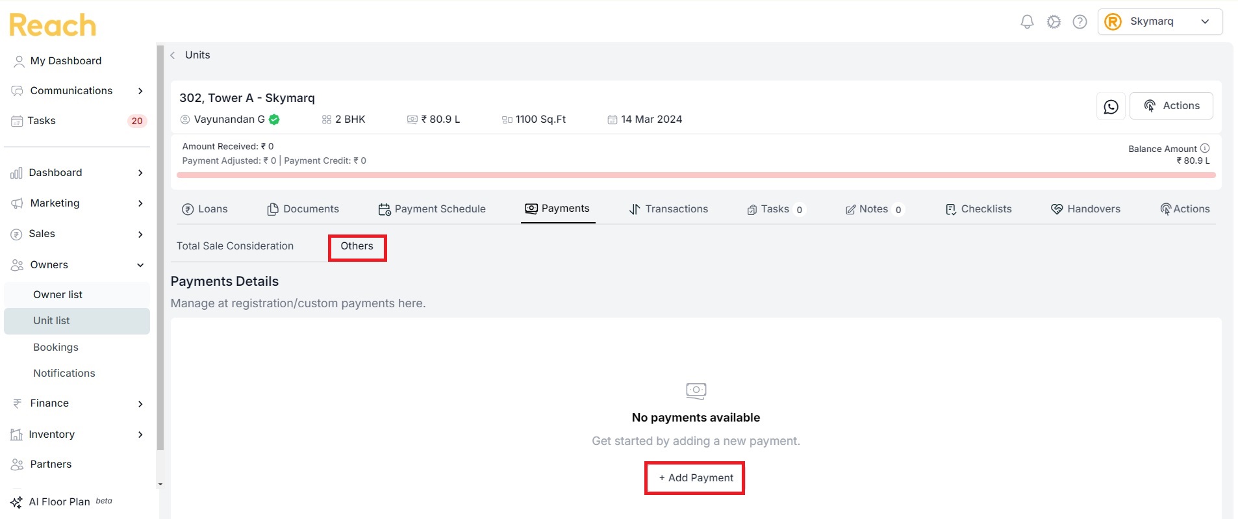Open Unit list in sidebar
The height and width of the screenshot is (519, 1238).
pyautogui.click(x=77, y=321)
